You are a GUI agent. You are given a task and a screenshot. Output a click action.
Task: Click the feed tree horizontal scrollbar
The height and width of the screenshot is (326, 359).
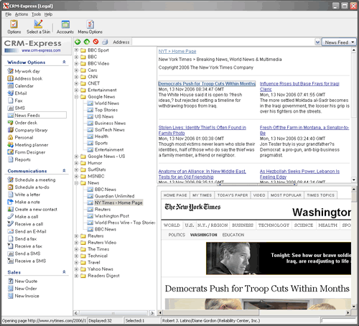tap(113, 313)
